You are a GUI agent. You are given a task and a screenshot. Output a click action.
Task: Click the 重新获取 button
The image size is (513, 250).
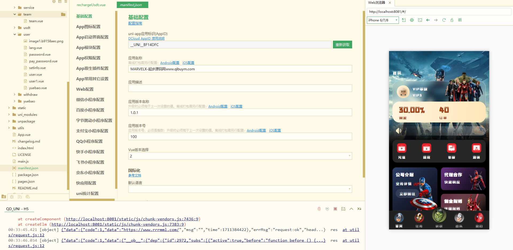click(x=342, y=45)
